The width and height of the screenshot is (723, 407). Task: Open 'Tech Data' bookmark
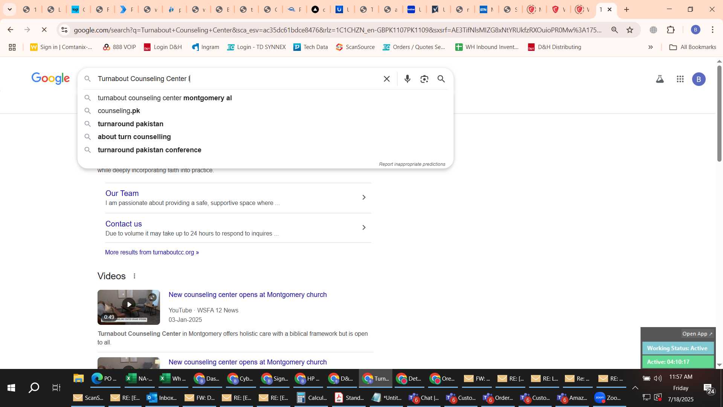(311, 47)
